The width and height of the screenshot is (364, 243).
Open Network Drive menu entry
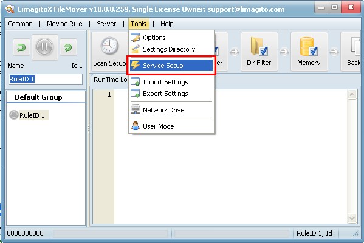point(171,110)
